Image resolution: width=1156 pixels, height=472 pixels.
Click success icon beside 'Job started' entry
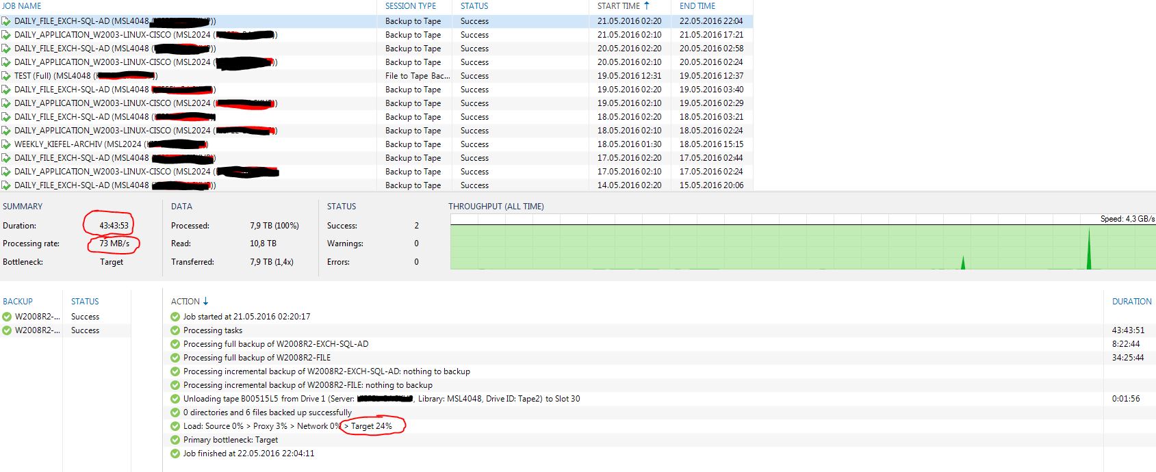click(x=176, y=317)
